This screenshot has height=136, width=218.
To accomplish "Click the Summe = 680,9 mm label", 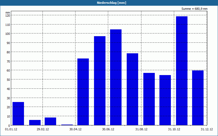I will tap(194, 9).
